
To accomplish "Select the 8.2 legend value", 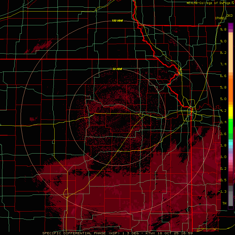I will [223, 52].
